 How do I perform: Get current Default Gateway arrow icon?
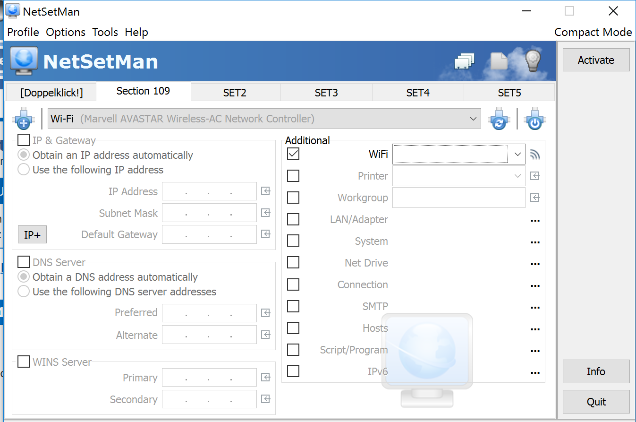266,234
